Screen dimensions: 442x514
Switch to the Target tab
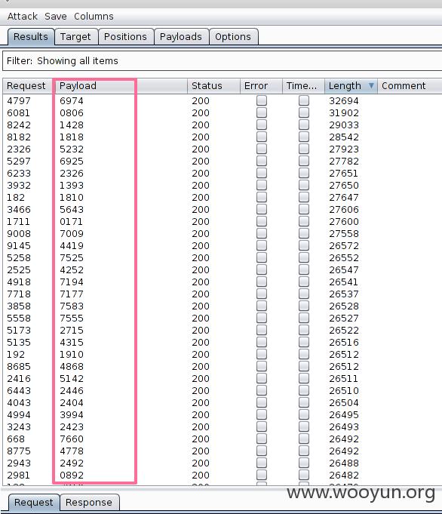click(75, 37)
